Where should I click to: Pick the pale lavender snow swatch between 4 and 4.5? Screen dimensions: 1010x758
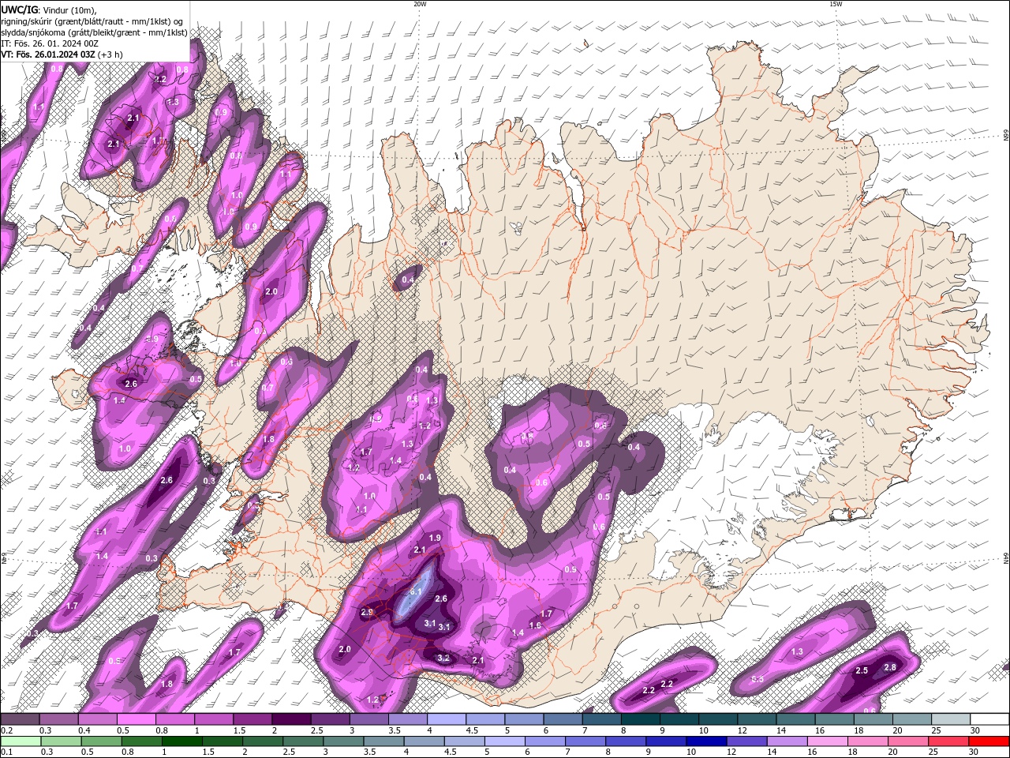click(x=447, y=719)
